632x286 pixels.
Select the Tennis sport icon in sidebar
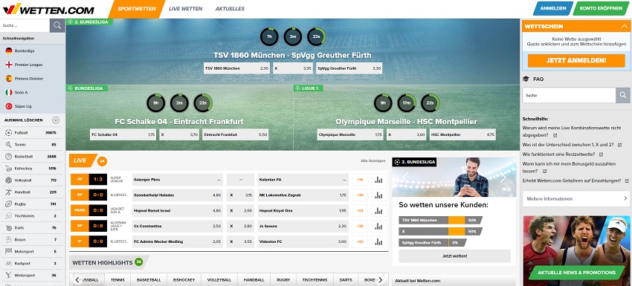tap(8, 145)
